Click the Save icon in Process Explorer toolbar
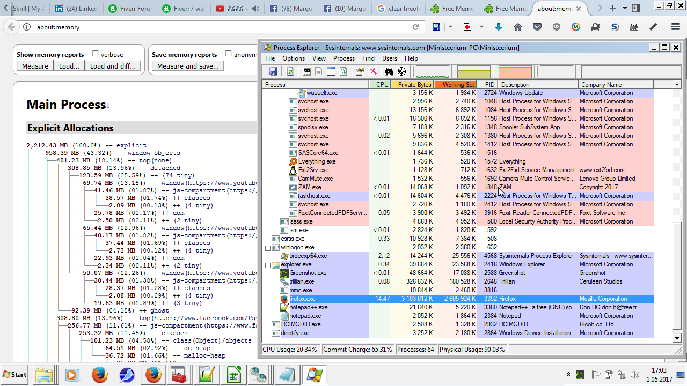Image resolution: width=687 pixels, height=386 pixels. (273, 72)
